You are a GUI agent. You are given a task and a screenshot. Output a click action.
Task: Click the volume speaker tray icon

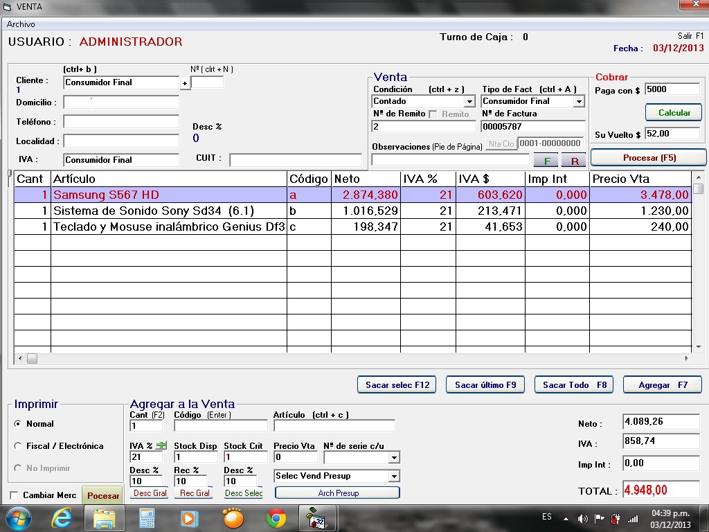tap(582, 519)
